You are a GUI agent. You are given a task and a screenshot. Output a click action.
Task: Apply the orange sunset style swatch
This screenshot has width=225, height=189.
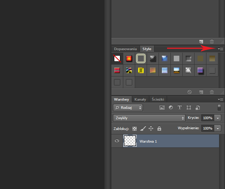[153, 70]
